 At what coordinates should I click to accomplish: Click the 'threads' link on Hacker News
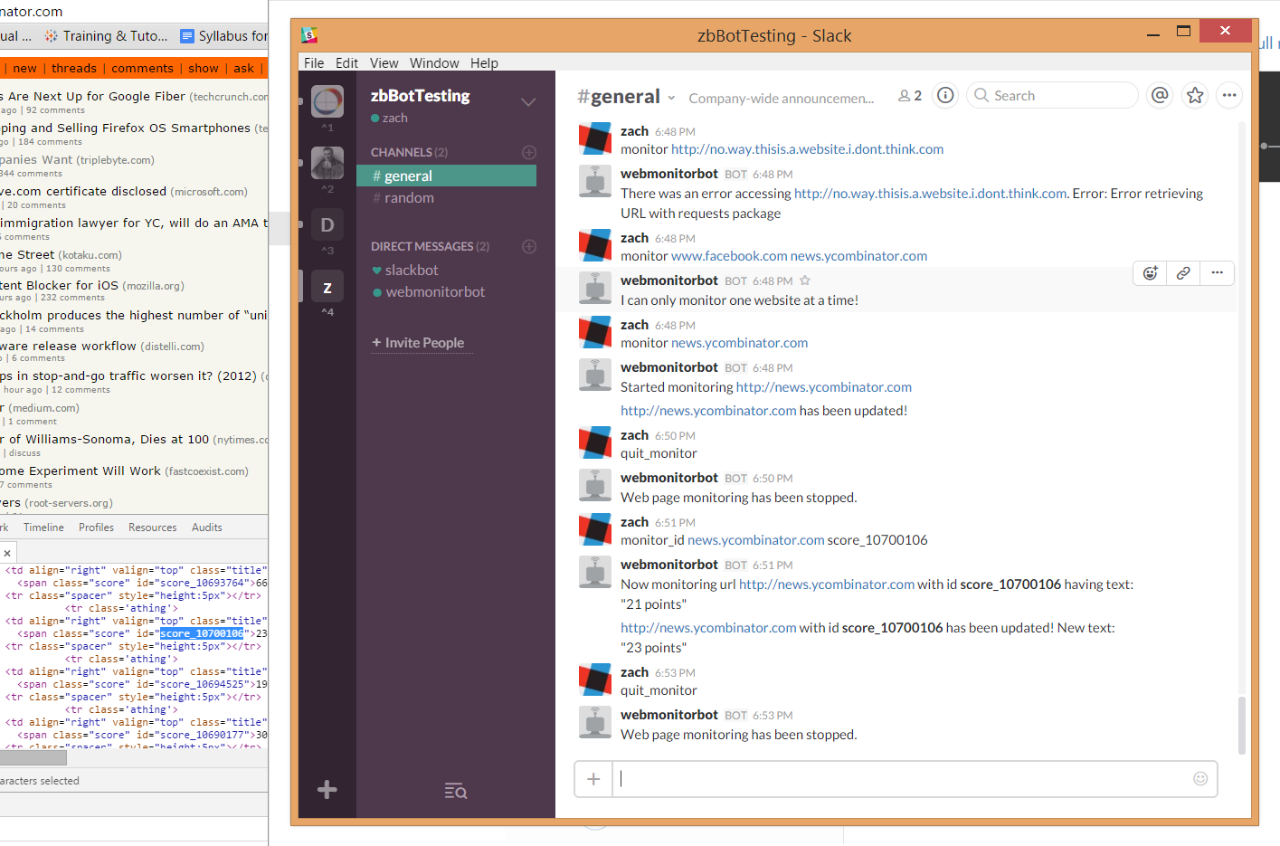[74, 68]
